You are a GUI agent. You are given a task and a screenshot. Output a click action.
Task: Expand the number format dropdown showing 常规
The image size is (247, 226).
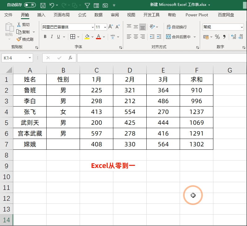pos(241,27)
